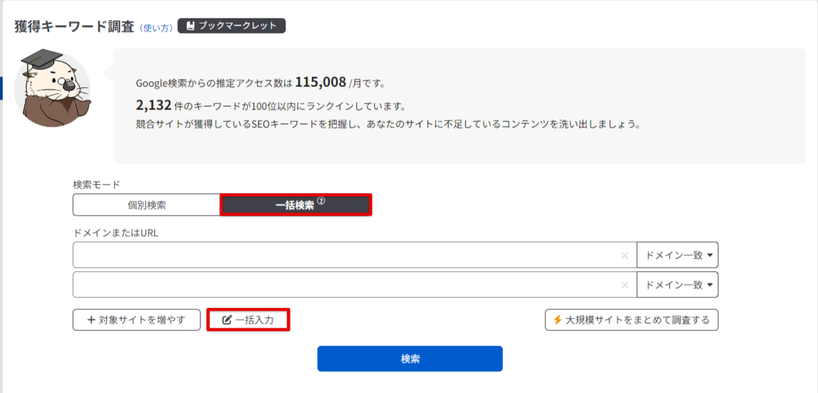This screenshot has height=393, width=818.
Task: Select the 一括検索 search mode
Action: click(x=295, y=205)
